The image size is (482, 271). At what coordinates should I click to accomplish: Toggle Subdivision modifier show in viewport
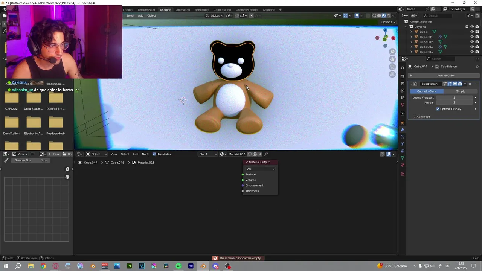click(x=455, y=84)
